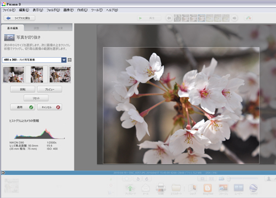Click the star favorite icon
276x198 pixels.
pyautogui.click(x=128, y=179)
